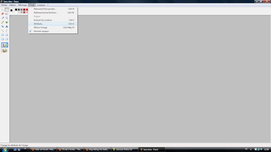
Task: Select the Airbrush spray tool
Action: tap(2, 27)
